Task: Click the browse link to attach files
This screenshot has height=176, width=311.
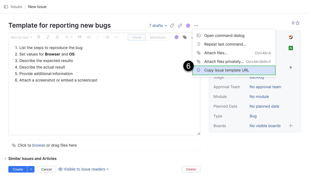Action: point(39,145)
